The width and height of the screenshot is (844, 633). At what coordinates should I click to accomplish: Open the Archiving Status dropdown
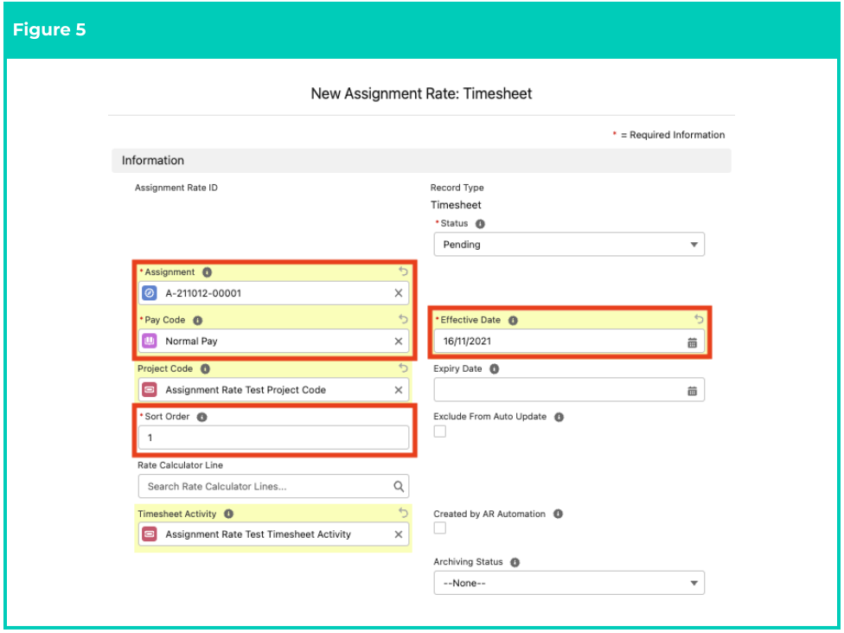coord(569,583)
